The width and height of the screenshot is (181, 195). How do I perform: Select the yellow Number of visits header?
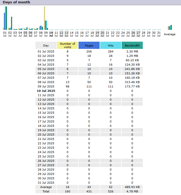pyautogui.click(x=68, y=45)
